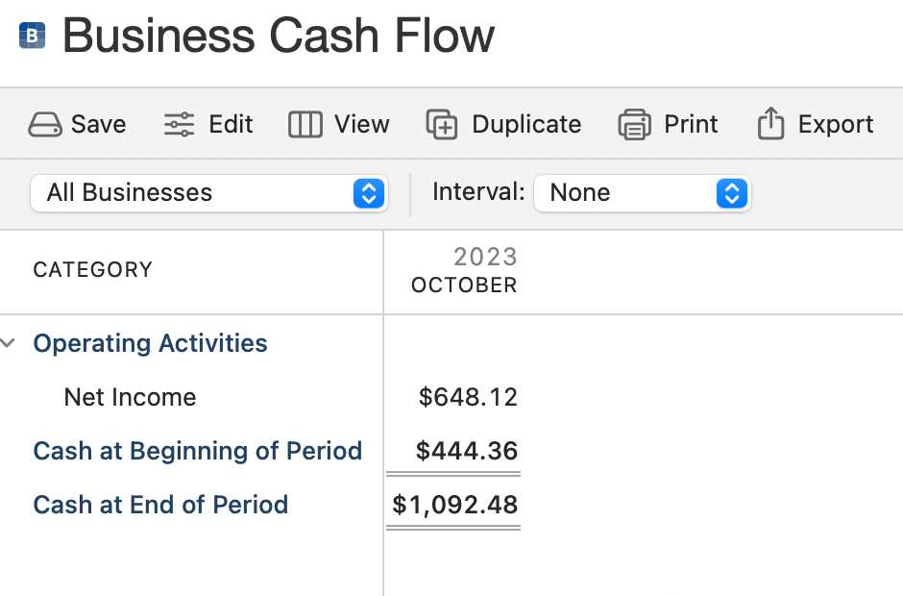
Task: Click Cash at Beginning of Period
Action: 197,451
